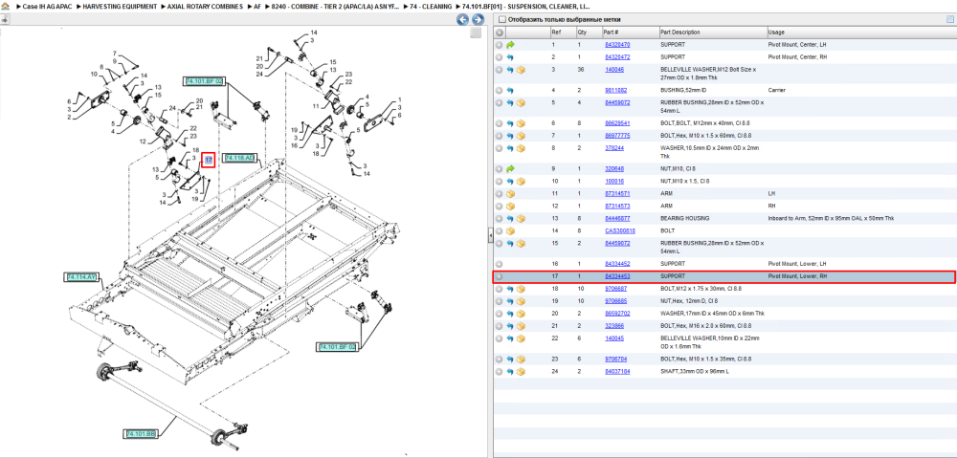Image resolution: width=957 pixels, height=458 pixels.
Task: Click green arrow icon on ref 1 row
Action: coord(510,45)
